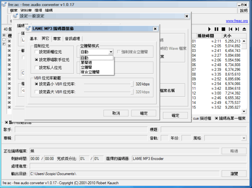
Task: Start playback with the play icon
Action: click(209, 29)
